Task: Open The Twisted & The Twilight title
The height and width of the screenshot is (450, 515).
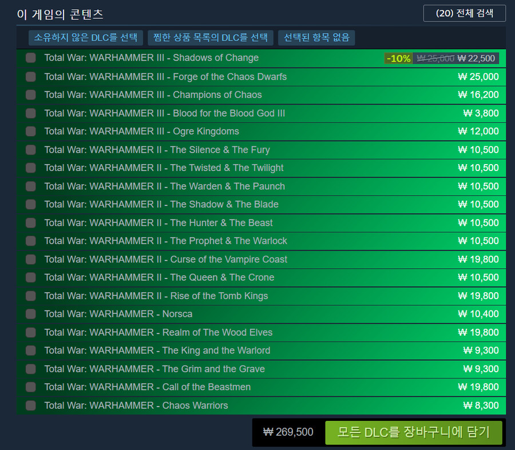Action: pos(164,168)
